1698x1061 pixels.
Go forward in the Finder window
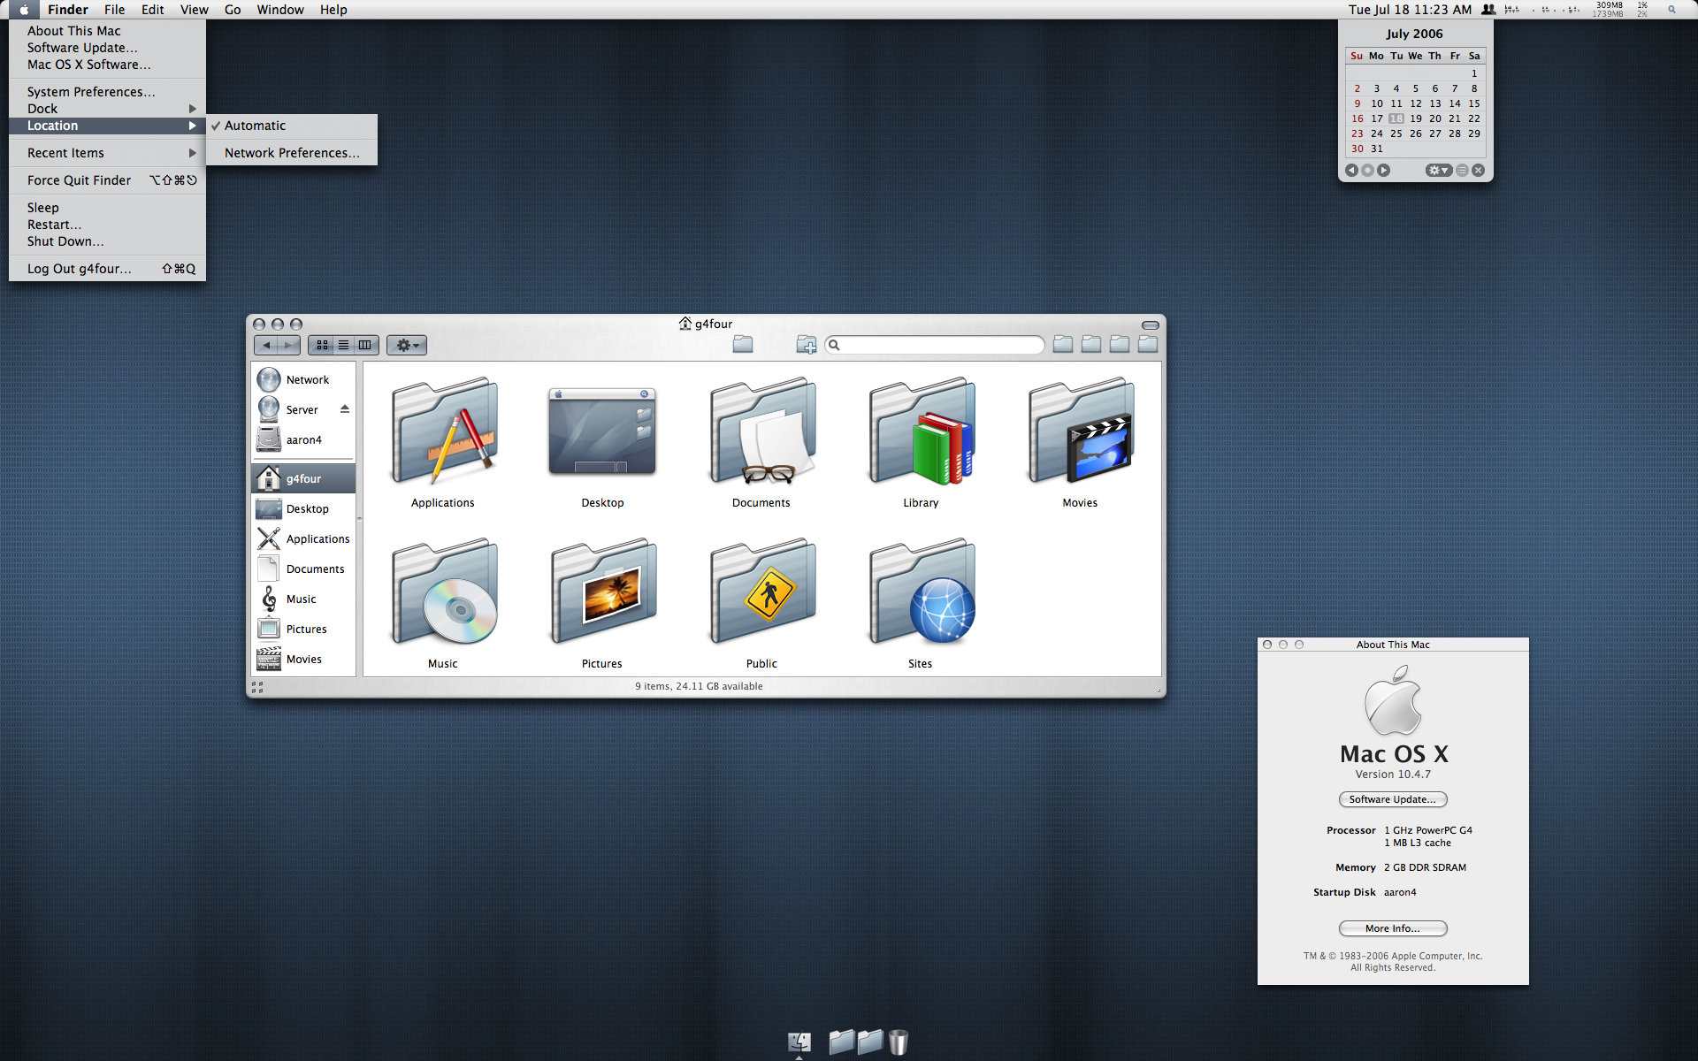[x=288, y=345]
